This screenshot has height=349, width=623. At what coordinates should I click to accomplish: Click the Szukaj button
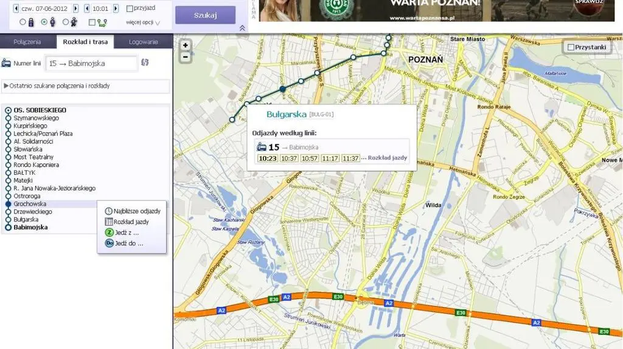point(206,15)
